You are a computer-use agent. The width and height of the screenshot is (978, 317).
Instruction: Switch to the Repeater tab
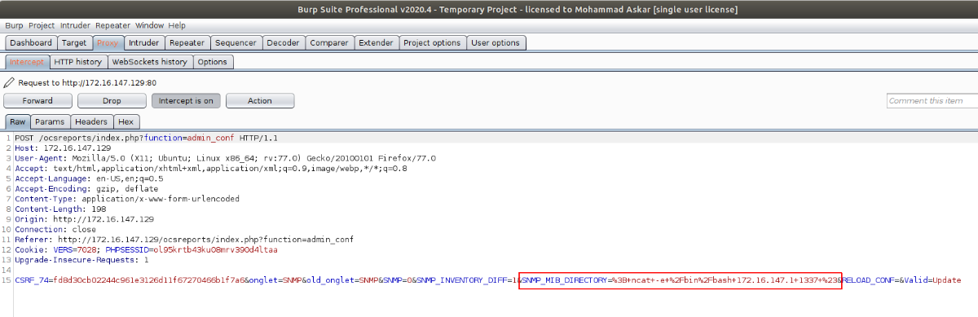(x=187, y=42)
